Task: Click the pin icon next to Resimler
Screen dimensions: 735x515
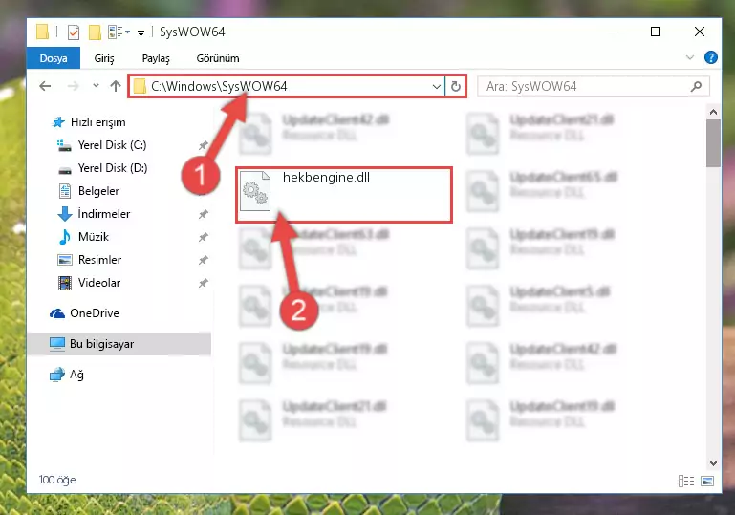Action: pos(203,260)
